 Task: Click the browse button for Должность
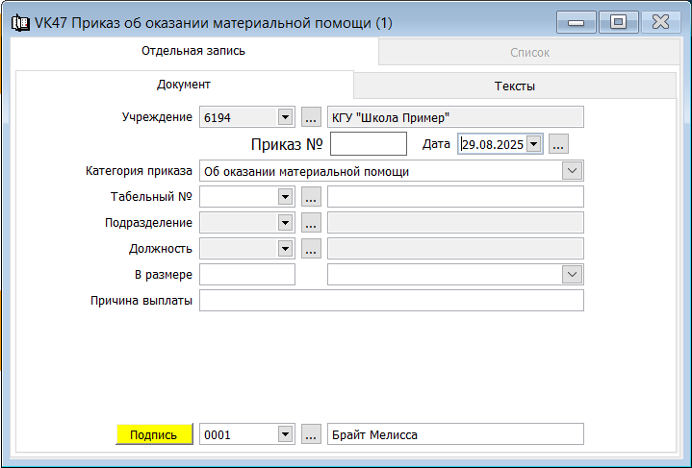pos(310,249)
